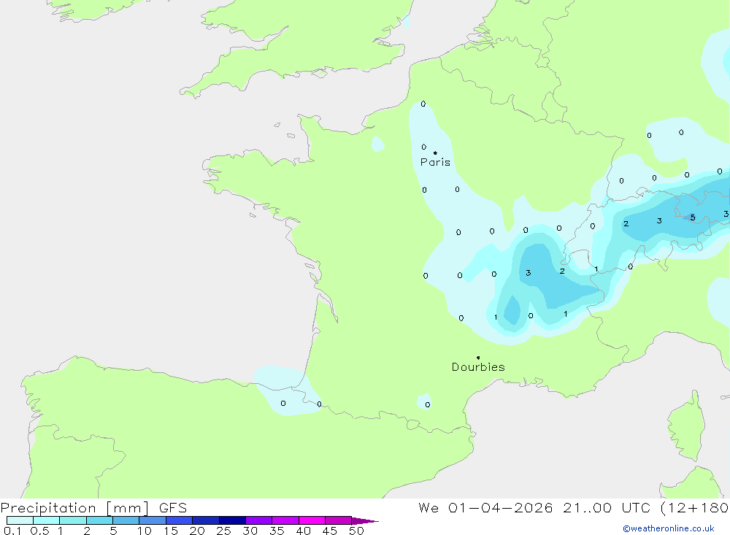Click the '35' legend scale label

[x=277, y=531]
